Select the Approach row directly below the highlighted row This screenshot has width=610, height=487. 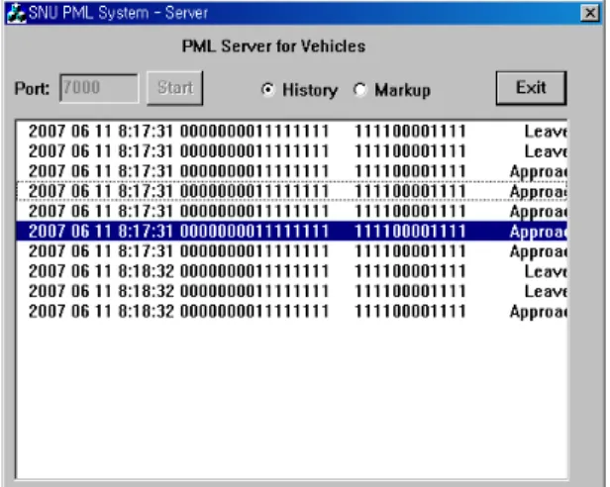(x=292, y=250)
